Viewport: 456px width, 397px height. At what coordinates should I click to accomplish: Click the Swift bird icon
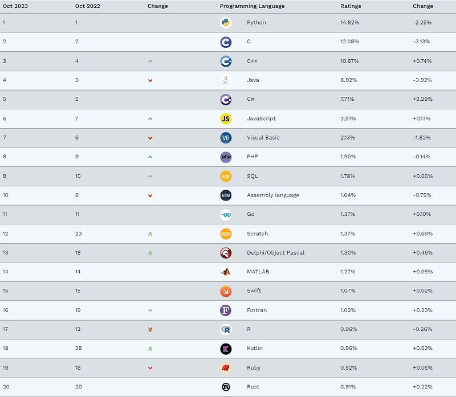tap(226, 291)
